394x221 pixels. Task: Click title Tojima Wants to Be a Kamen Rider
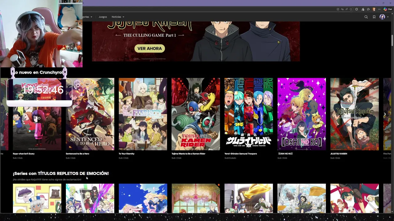pyautogui.click(x=188, y=154)
